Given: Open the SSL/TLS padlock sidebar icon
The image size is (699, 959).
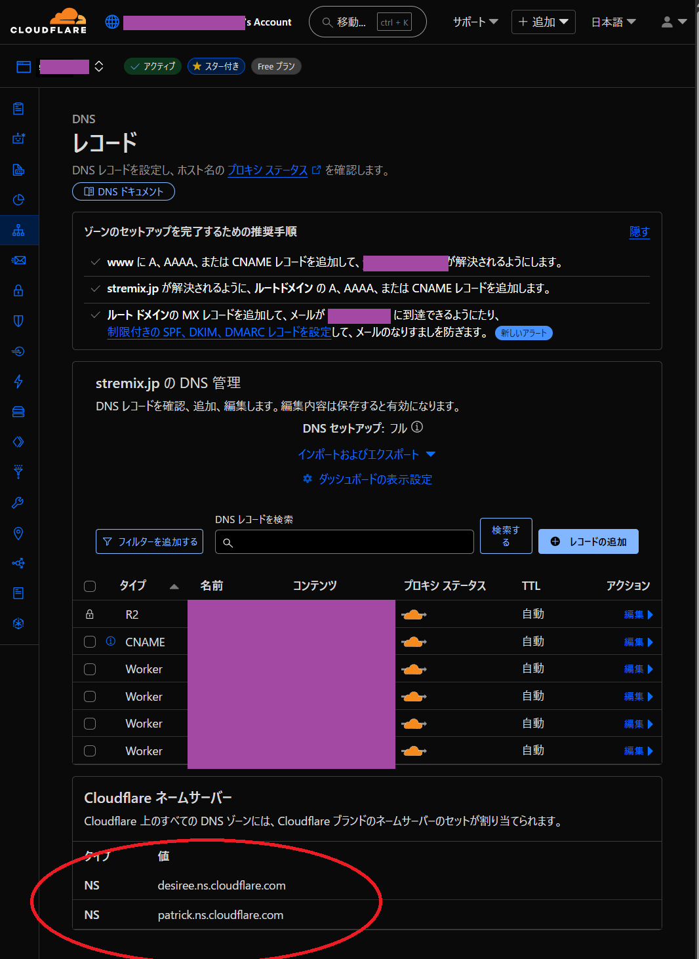Looking at the screenshot, I should (18, 290).
